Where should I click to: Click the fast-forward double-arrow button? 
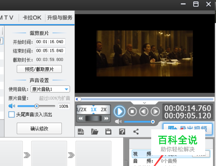(106, 119)
